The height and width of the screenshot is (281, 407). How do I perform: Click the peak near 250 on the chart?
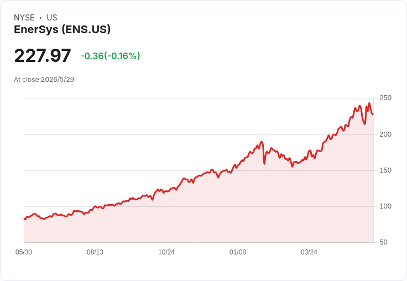[x=369, y=103]
